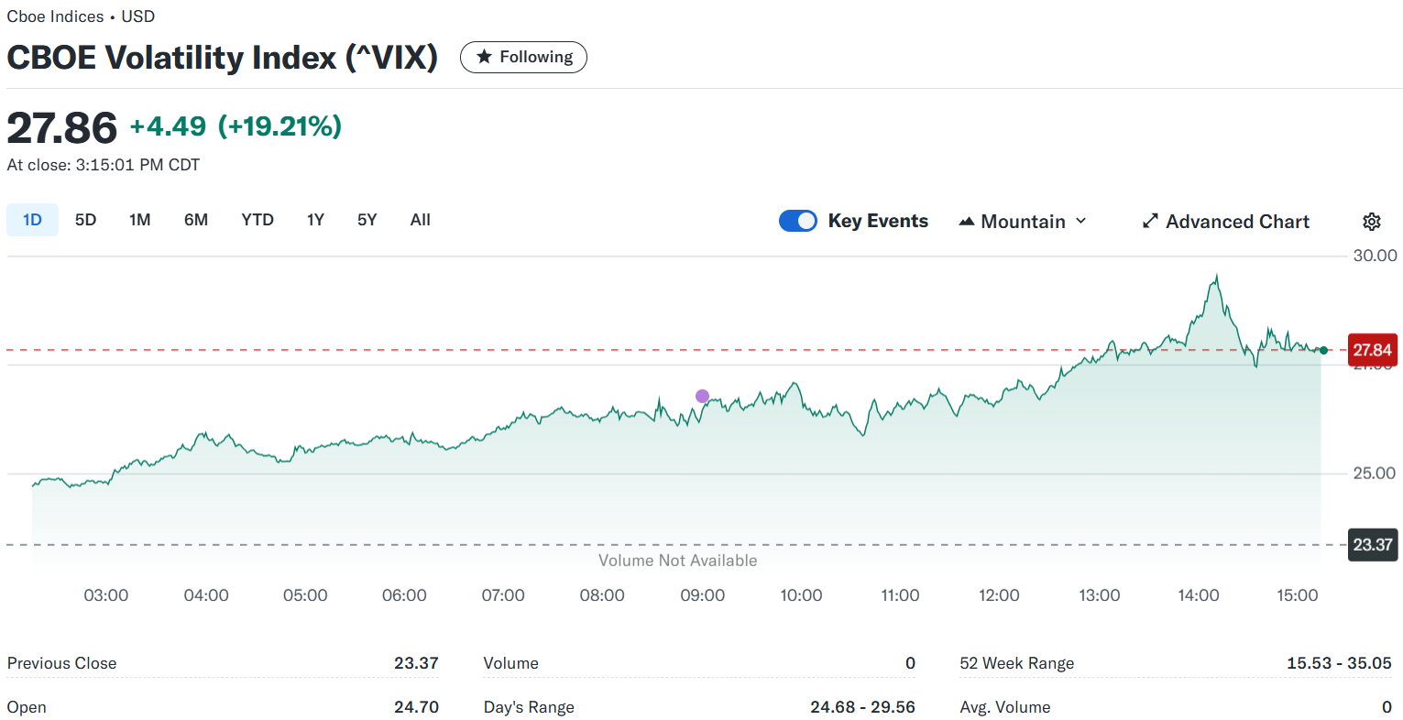The width and height of the screenshot is (1403, 720).
Task: Click the 03:00 time axis label
Action: point(106,595)
